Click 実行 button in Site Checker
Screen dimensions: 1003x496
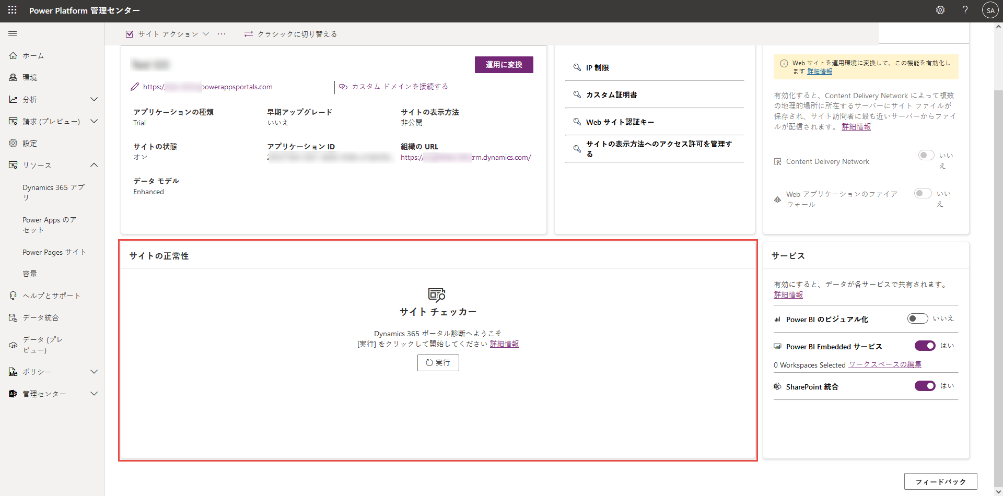pyautogui.click(x=438, y=363)
